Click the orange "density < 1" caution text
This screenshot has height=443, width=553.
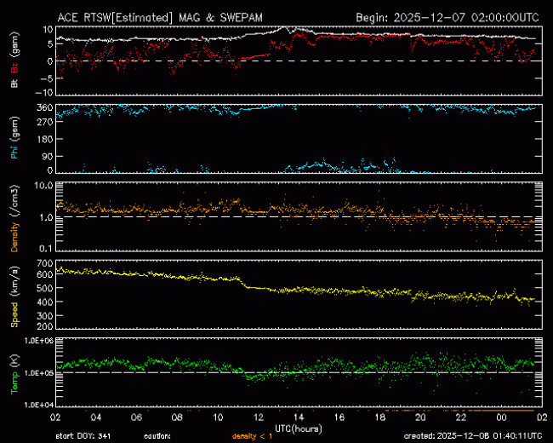pos(253,436)
